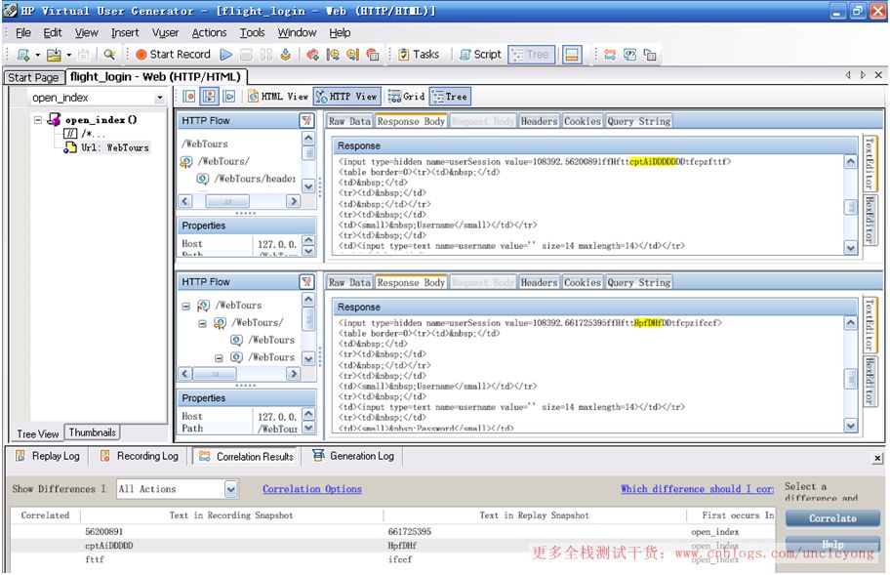This screenshot has width=890, height=575.
Task: Switch to Script view
Action: click(x=480, y=55)
